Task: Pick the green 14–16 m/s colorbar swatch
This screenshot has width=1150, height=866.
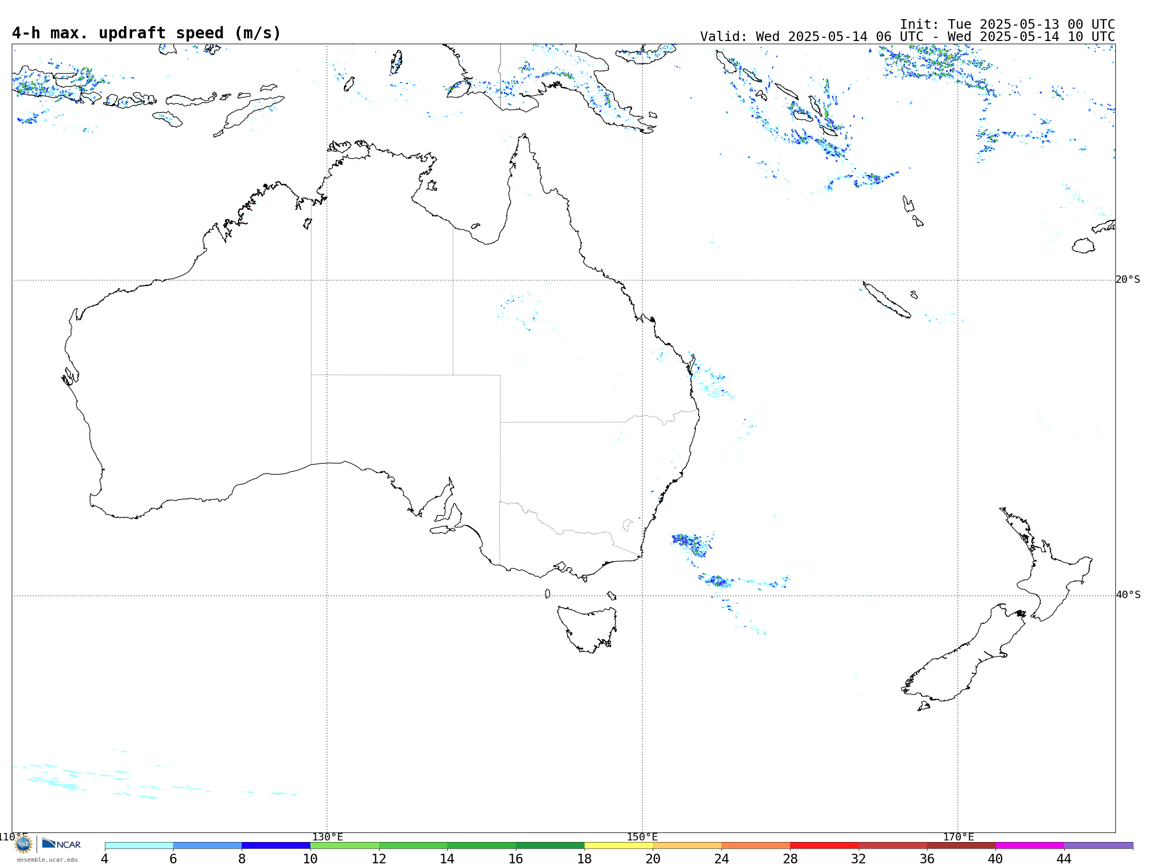Action: [x=481, y=846]
